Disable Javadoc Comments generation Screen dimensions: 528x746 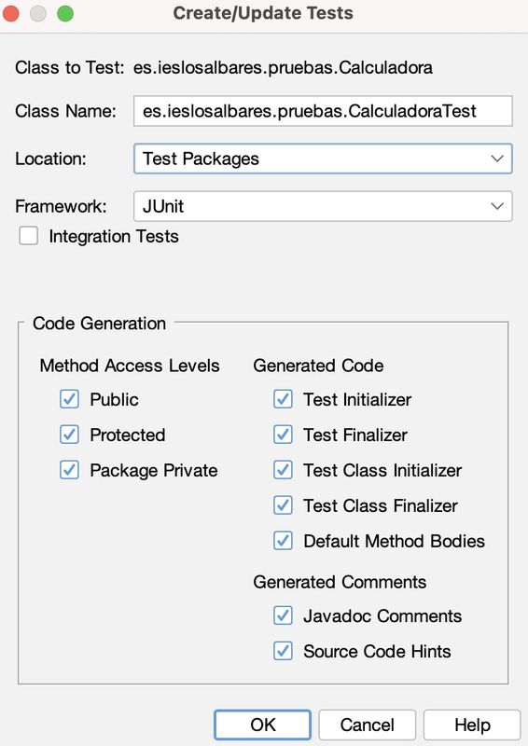point(283,615)
